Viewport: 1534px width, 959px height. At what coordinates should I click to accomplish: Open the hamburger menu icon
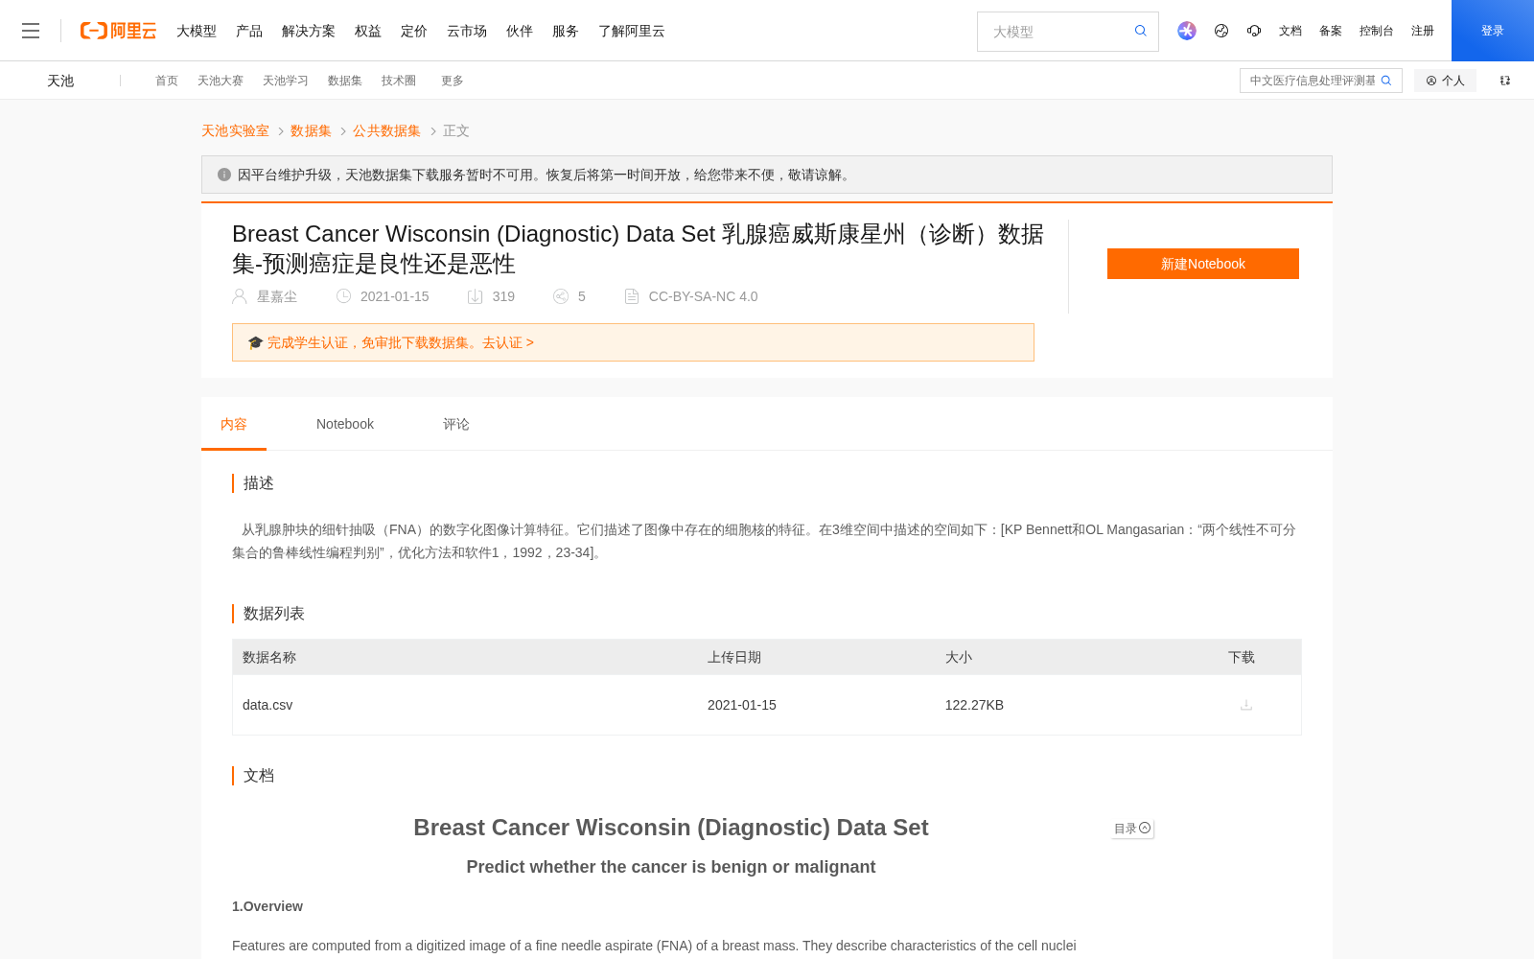[x=31, y=31]
